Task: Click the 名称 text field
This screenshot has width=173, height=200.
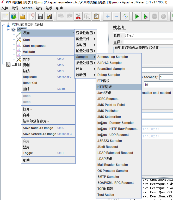Action: pyautogui.click(x=147, y=35)
